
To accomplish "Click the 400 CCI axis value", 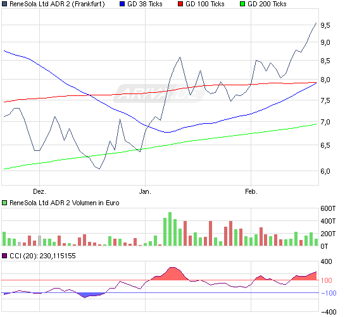I will [x=326, y=261].
